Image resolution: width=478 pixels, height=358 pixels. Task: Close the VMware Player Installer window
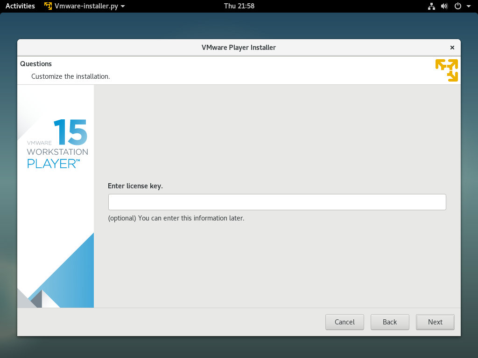click(452, 48)
